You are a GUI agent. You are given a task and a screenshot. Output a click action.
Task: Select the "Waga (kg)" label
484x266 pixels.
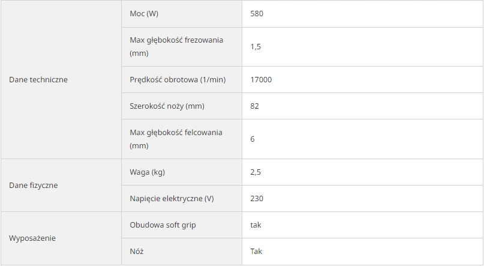[x=147, y=172]
